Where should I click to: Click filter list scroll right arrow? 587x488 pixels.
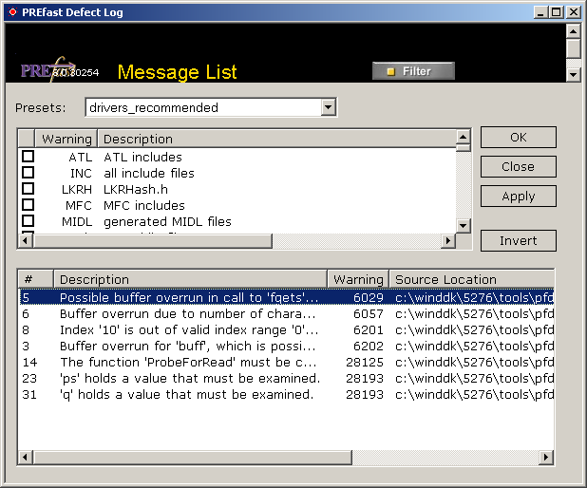pos(448,240)
